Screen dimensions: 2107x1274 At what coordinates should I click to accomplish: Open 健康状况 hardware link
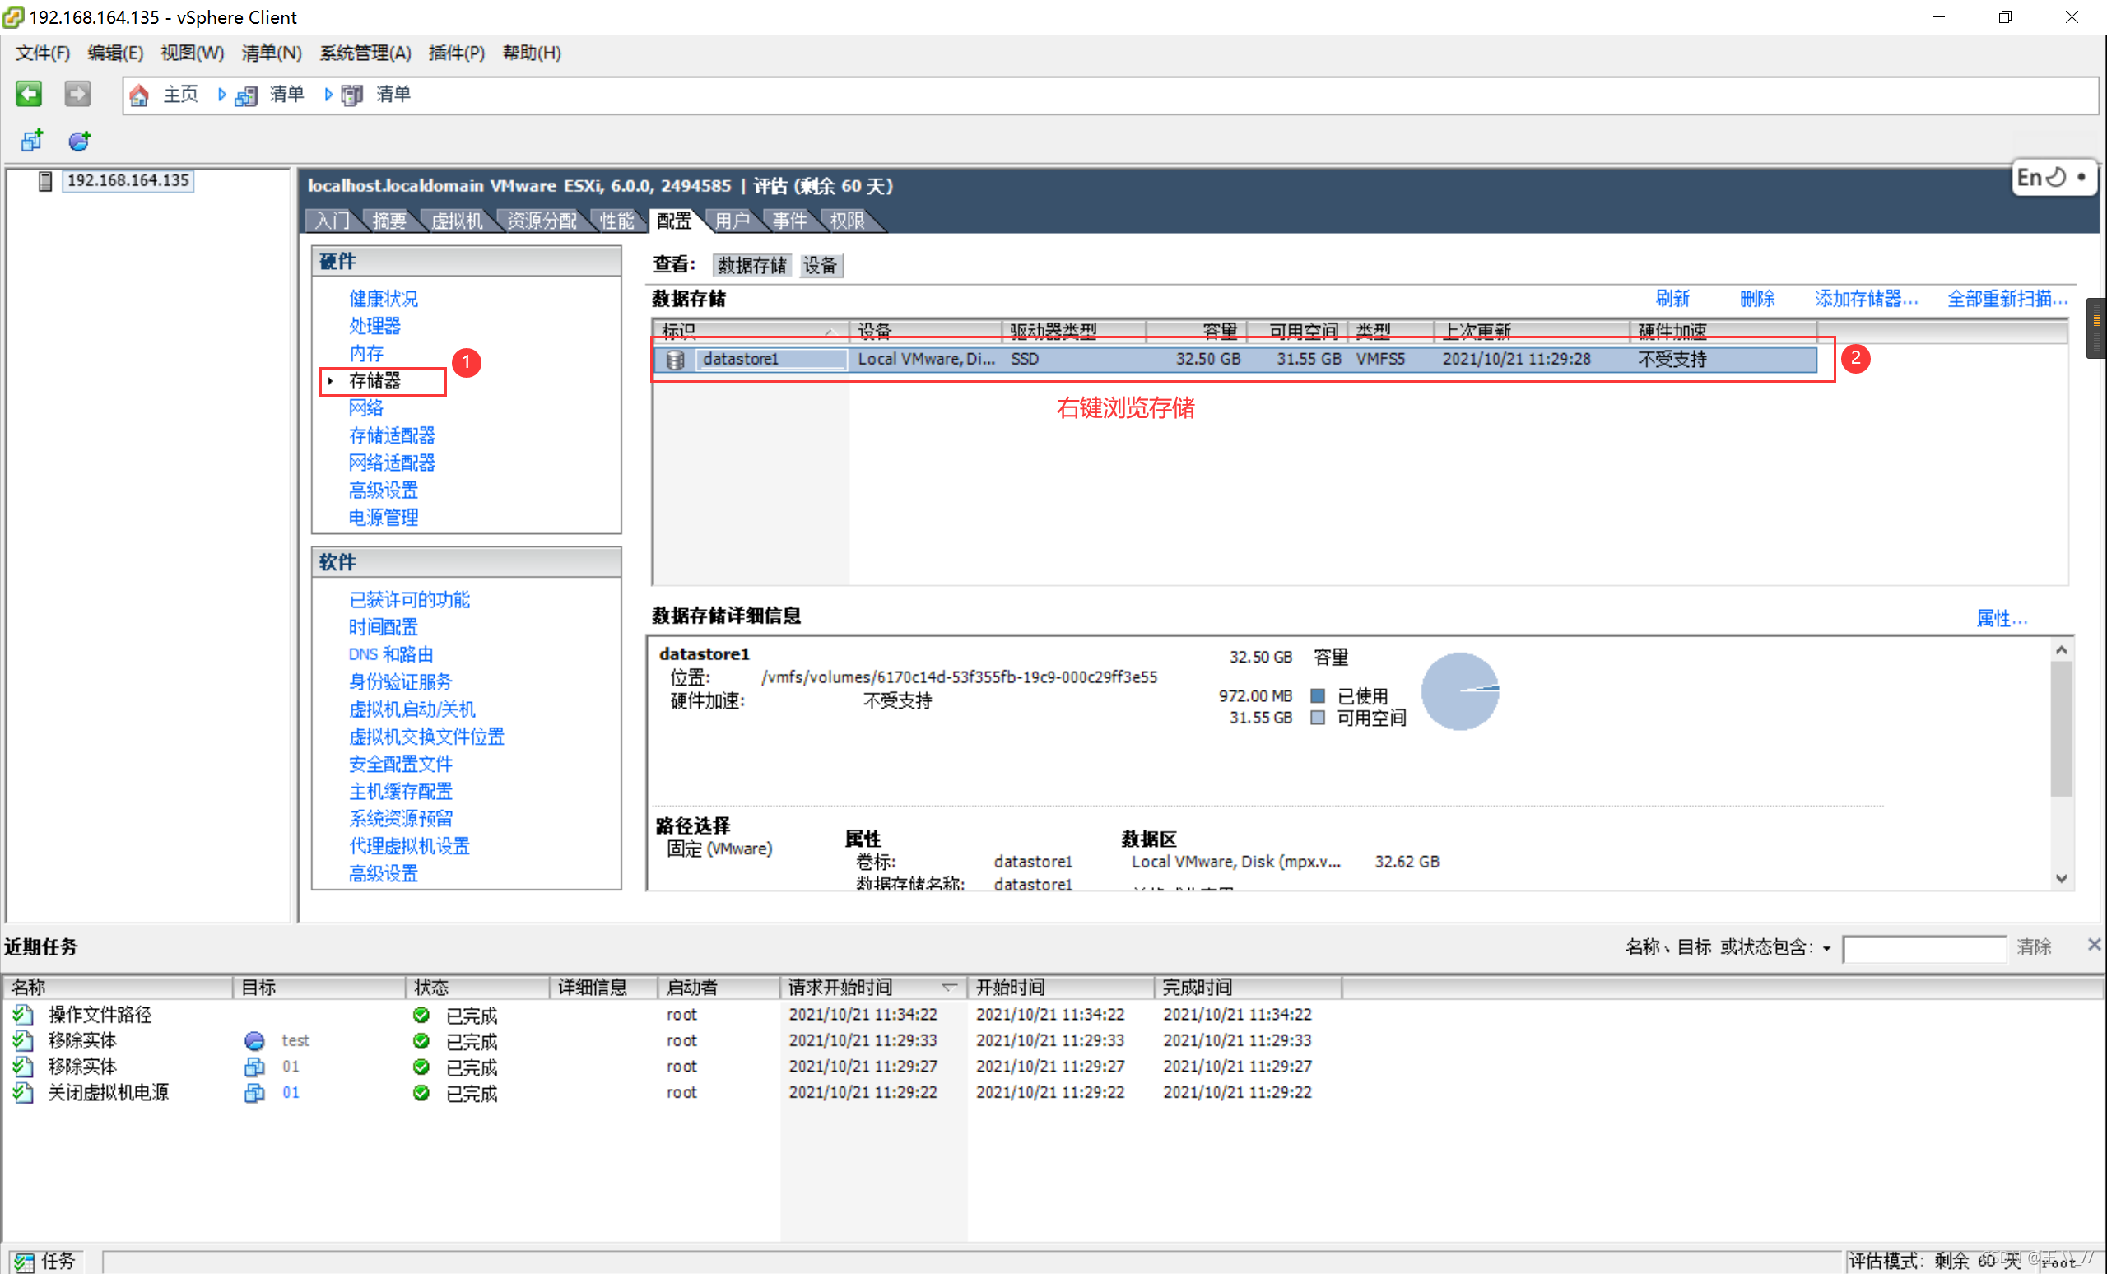(383, 299)
